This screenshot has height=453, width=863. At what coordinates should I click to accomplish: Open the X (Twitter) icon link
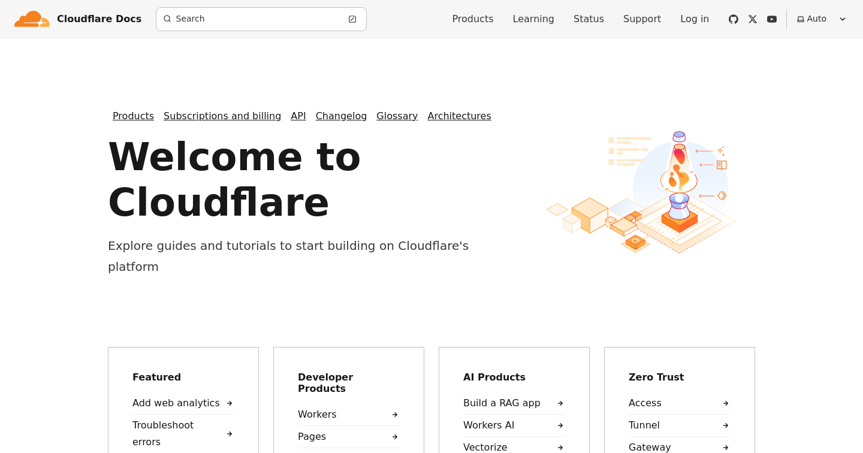click(x=753, y=19)
